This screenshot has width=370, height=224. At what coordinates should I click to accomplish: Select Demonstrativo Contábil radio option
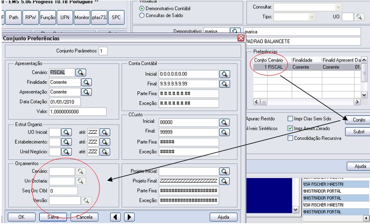pos(142,8)
